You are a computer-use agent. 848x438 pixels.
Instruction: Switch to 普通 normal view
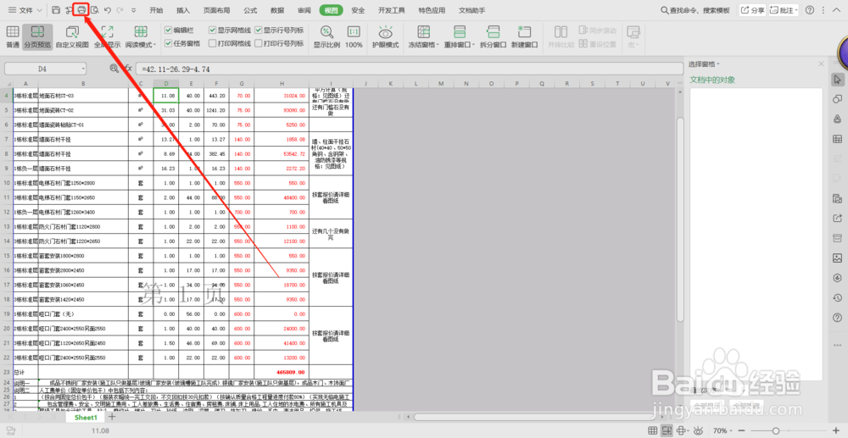(x=12, y=37)
